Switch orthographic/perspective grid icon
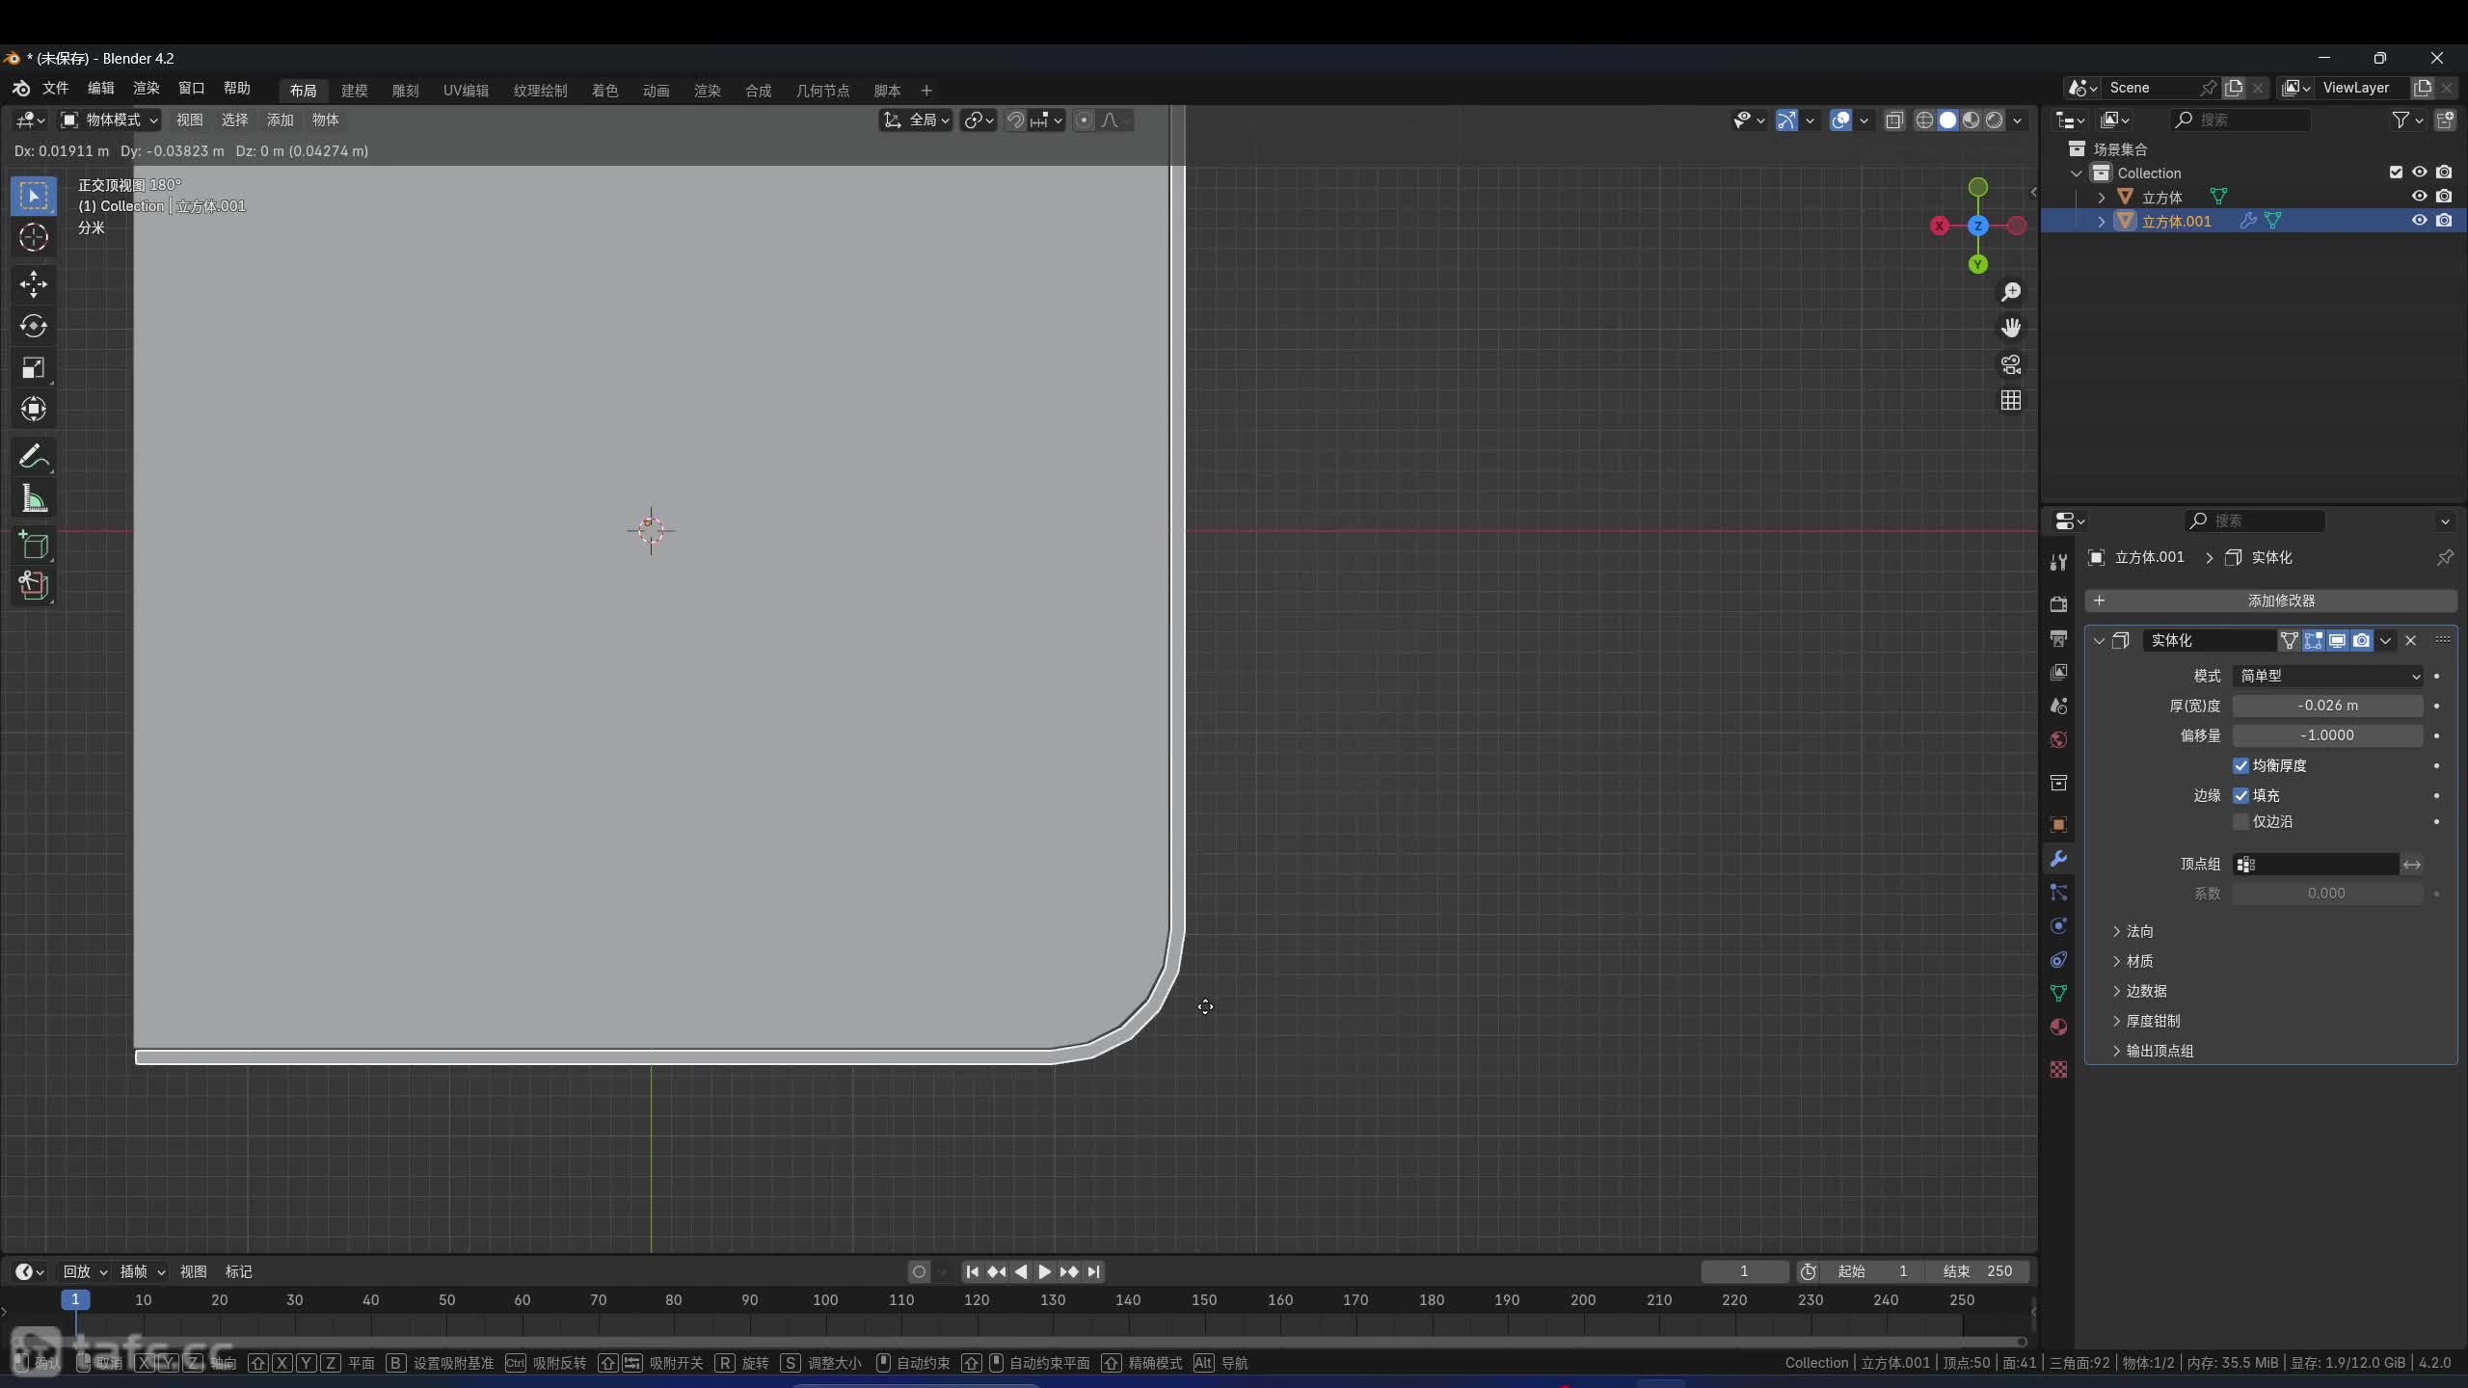The width and height of the screenshot is (2468, 1388). tap(2010, 400)
